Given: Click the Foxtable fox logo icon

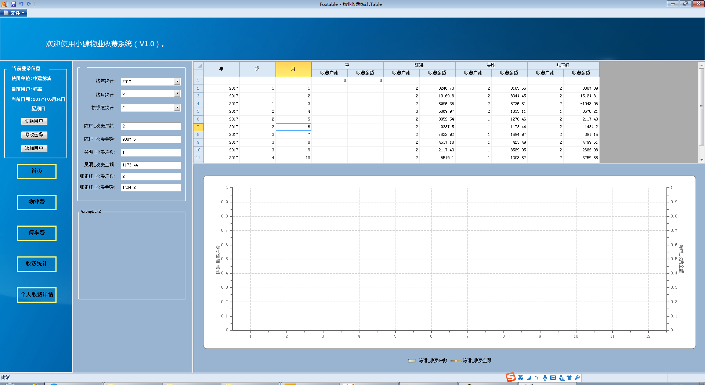Looking at the screenshot, I should click(4, 4).
